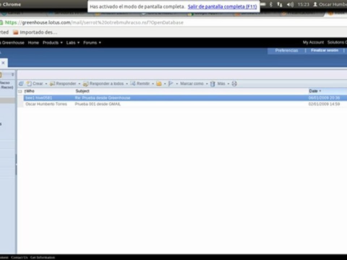Click the Bluetooth icon in system tray

coord(271,4)
